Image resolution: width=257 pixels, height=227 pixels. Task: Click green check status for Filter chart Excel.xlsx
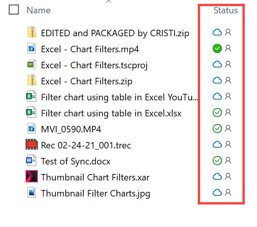point(217,113)
